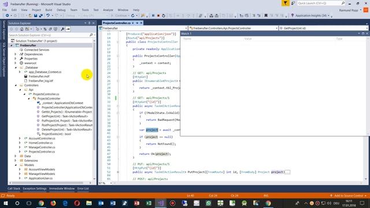Open the Exception Settings tab

35,188
